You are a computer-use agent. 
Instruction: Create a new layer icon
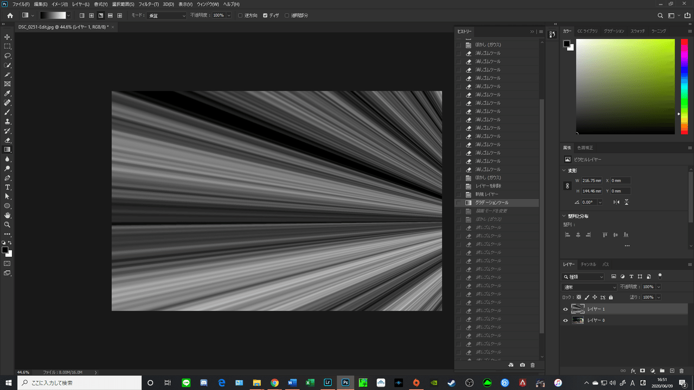672,371
